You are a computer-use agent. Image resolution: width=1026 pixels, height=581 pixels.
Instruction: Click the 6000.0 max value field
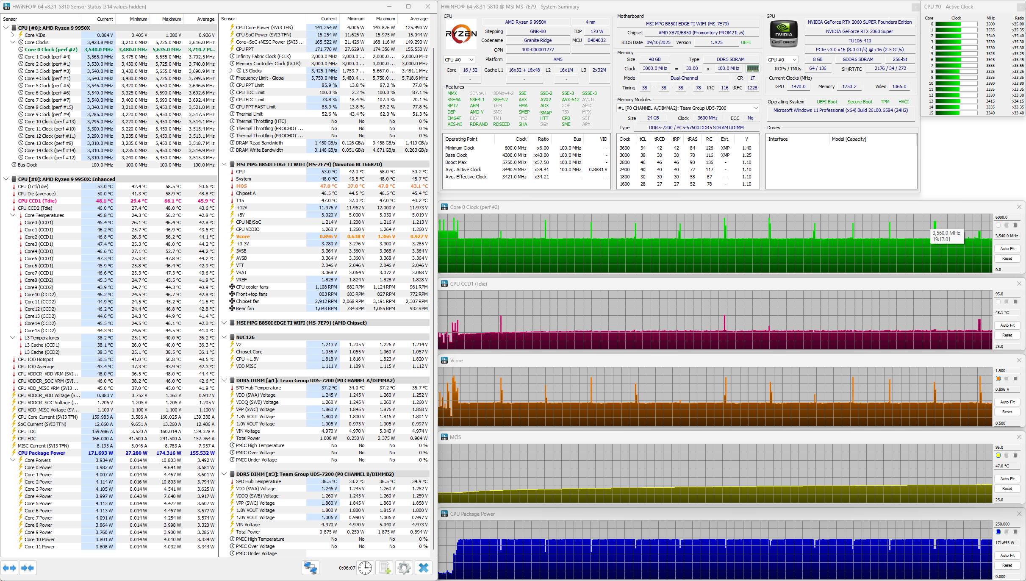pyautogui.click(x=1007, y=217)
